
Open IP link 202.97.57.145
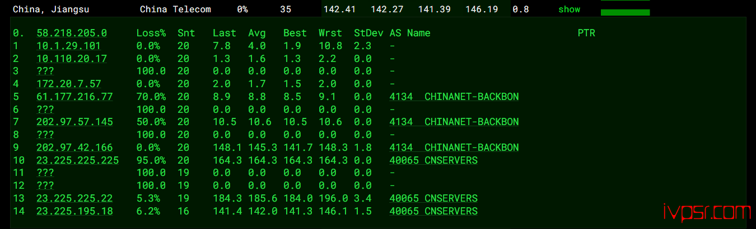[74, 122]
